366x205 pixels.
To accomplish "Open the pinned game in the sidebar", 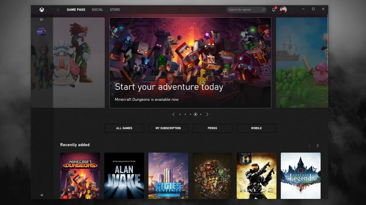I will (x=41, y=31).
